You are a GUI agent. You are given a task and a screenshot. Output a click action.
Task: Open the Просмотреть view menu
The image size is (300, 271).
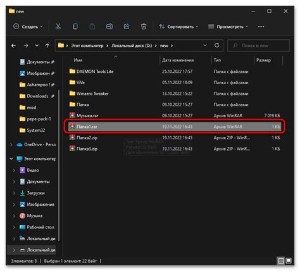tap(228, 27)
